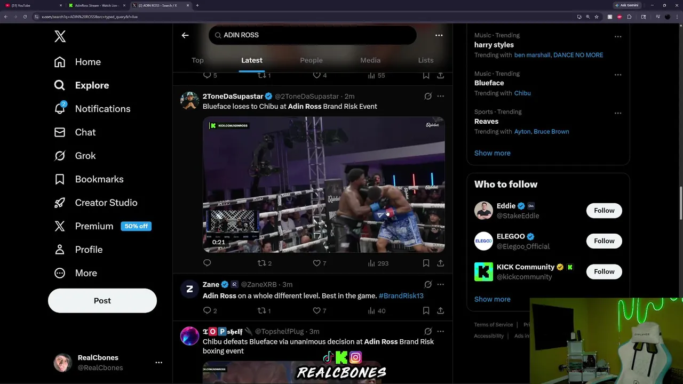683x384 pixels.
Task: Like 2ToneDaSupastar's post
Action: point(319,263)
